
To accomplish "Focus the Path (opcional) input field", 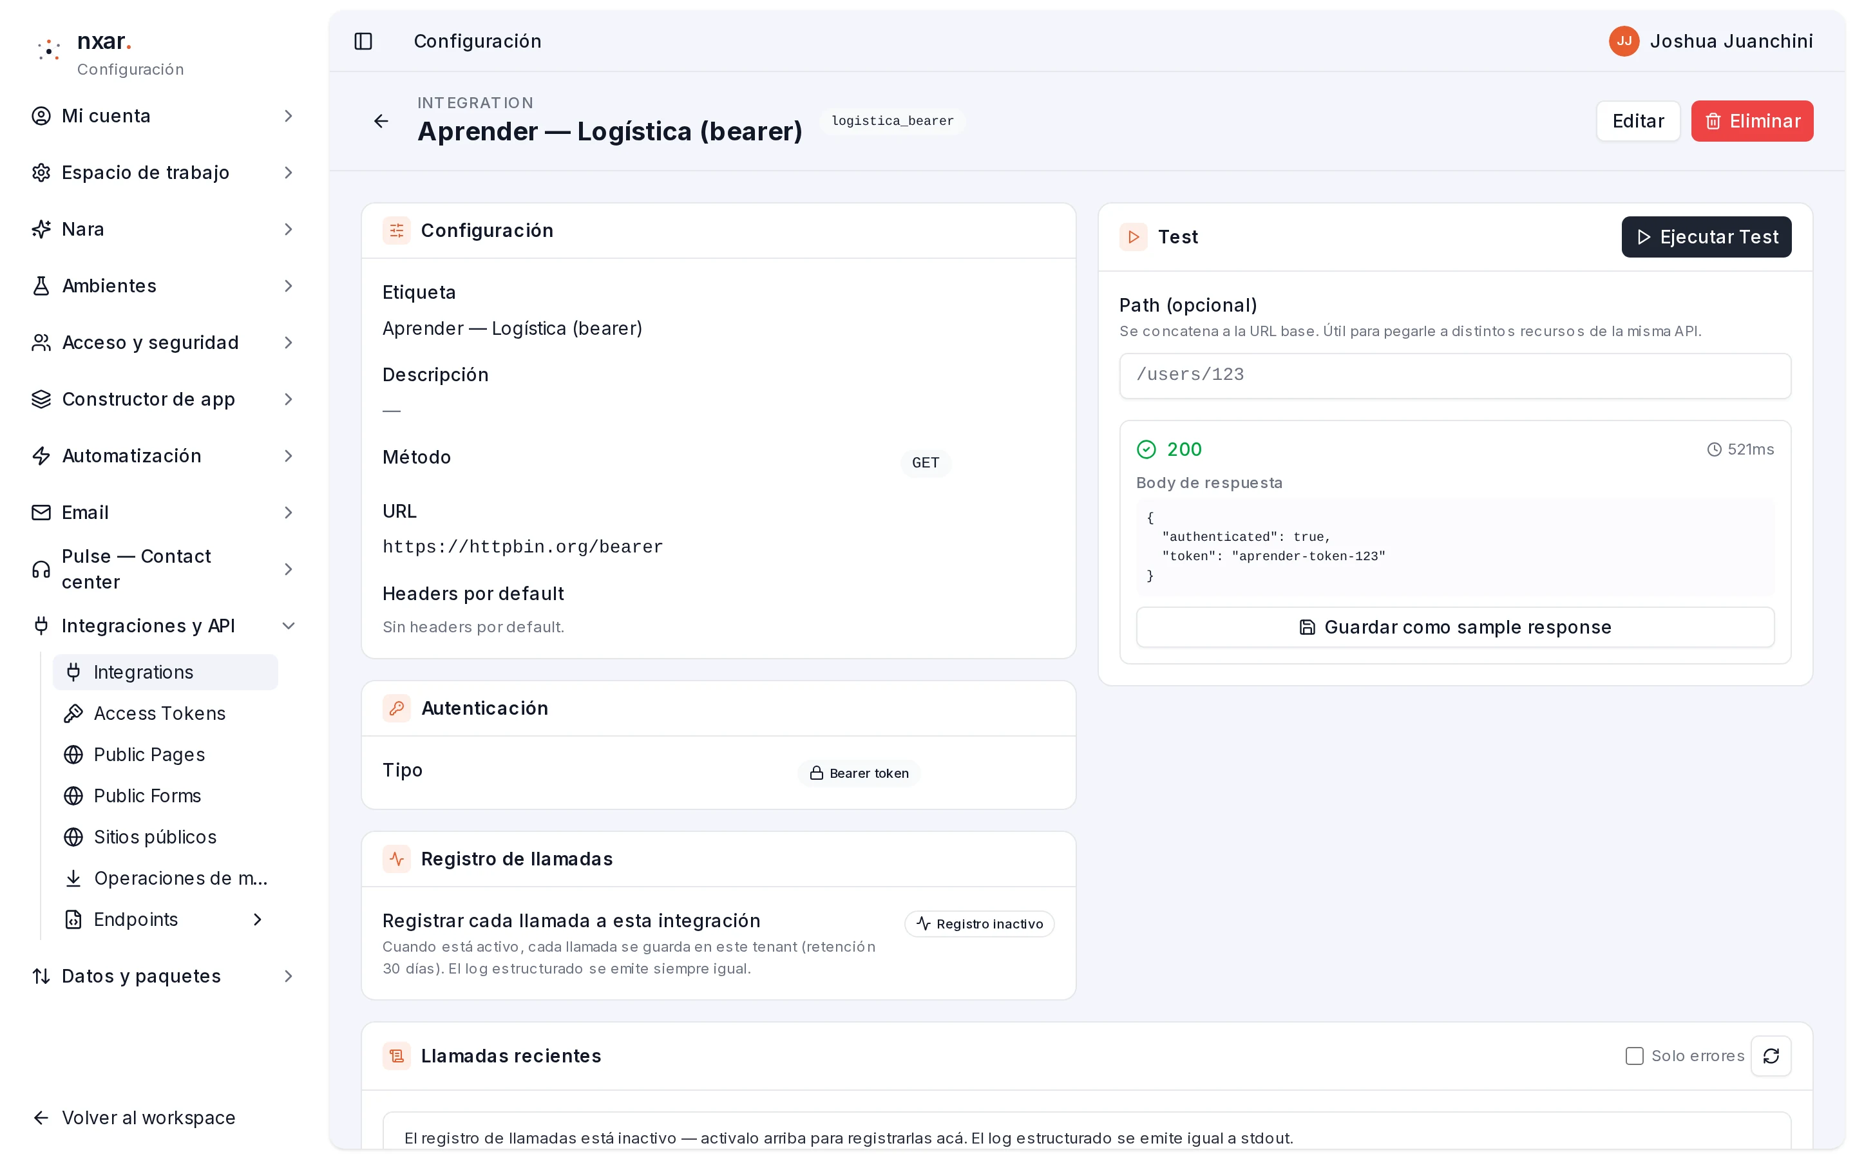I will point(1454,375).
